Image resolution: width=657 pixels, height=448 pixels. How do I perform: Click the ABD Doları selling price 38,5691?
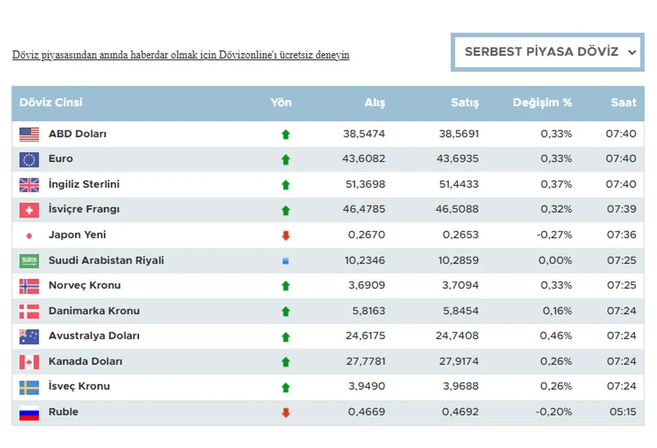[x=459, y=134]
